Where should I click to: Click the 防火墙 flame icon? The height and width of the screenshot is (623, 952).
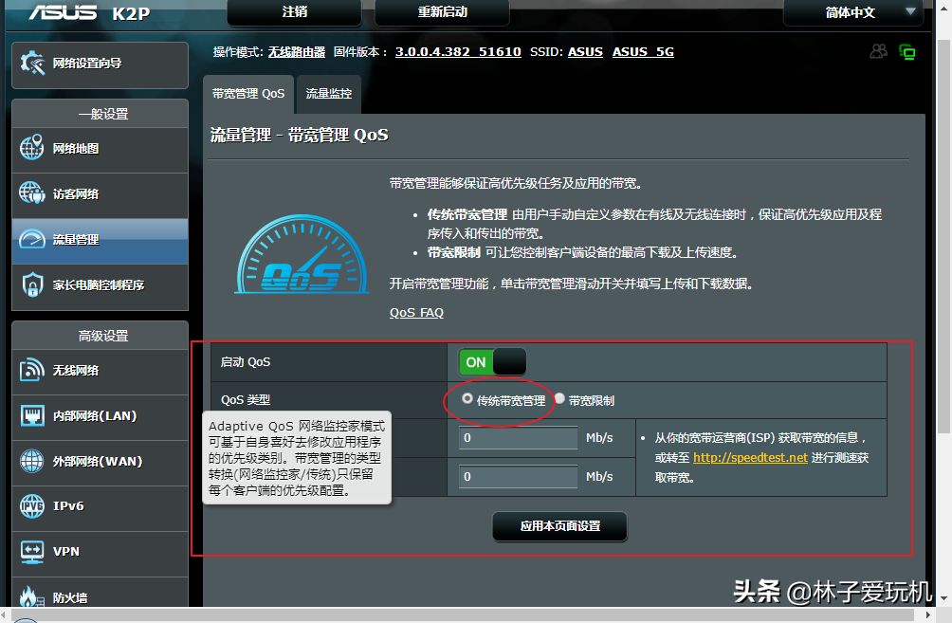(31, 596)
